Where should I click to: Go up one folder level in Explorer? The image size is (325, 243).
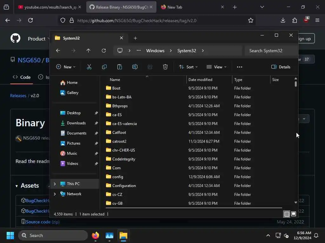[89, 51]
